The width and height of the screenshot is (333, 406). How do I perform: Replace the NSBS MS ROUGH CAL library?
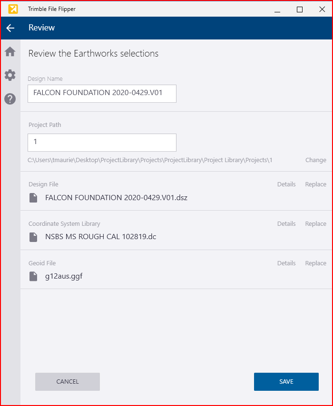click(315, 223)
